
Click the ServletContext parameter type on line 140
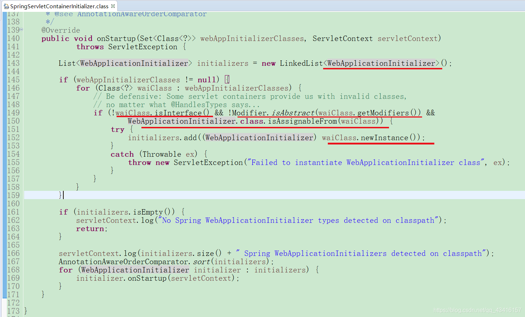[343, 38]
